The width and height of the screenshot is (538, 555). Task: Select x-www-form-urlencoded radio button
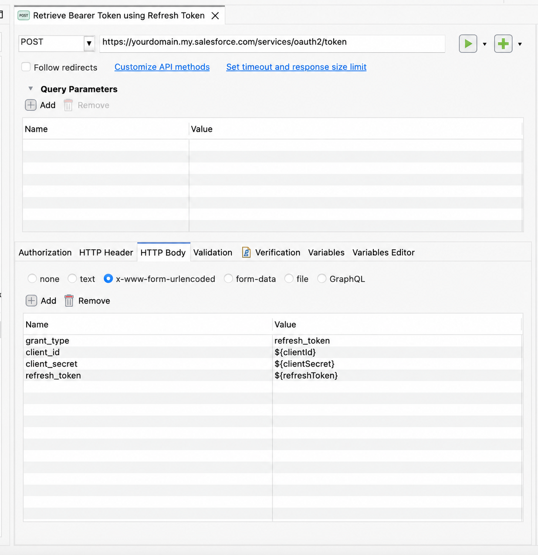point(108,279)
